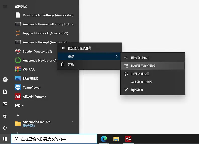Viewport: 199px width, 144px height.
Task: Open Settings gear in Start sidebar
Action: point(5,116)
